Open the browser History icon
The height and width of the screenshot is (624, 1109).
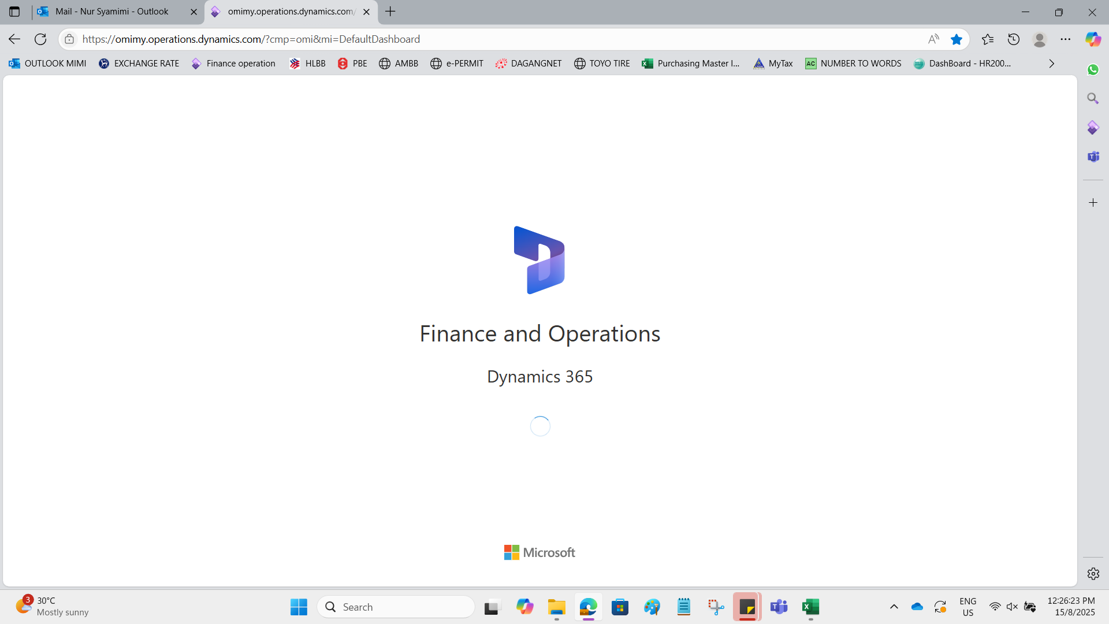coord(1014,39)
